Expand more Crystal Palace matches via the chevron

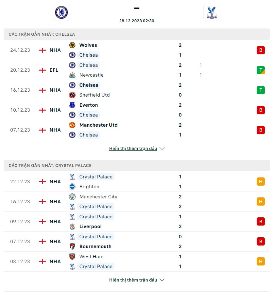[162, 280]
